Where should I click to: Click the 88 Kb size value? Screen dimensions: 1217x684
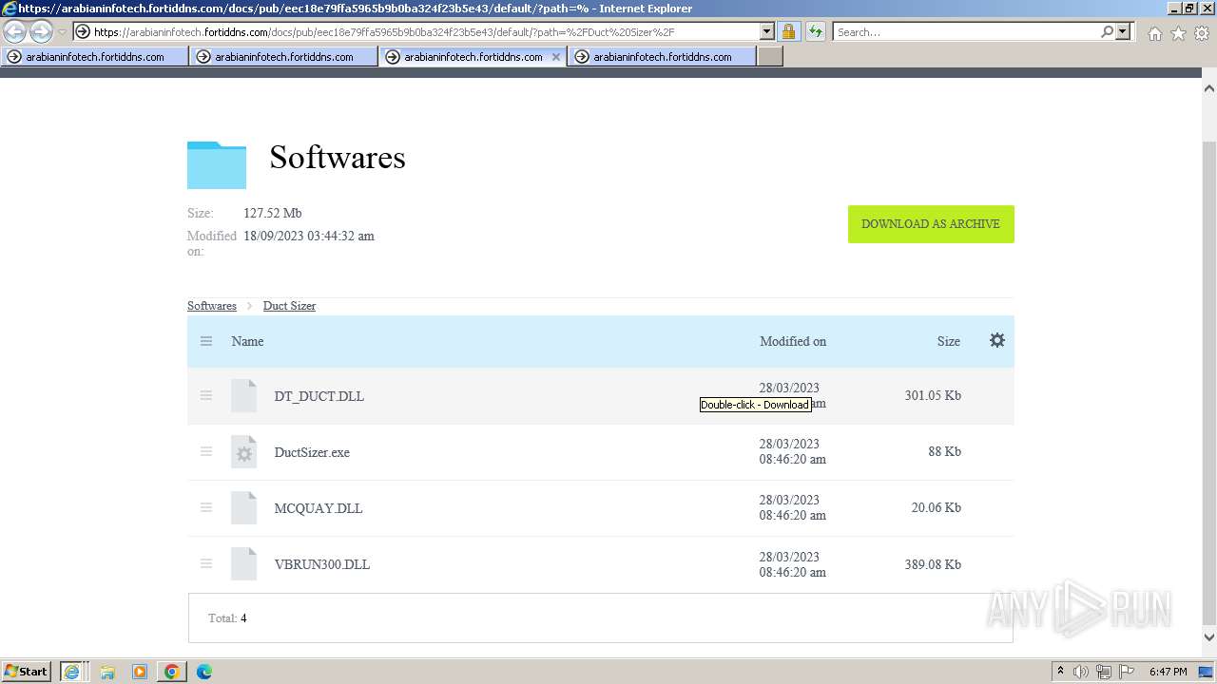[x=945, y=451]
